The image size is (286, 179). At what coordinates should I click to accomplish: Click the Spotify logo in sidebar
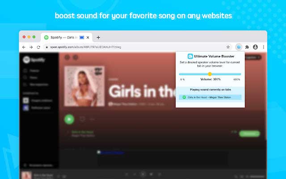34,60
